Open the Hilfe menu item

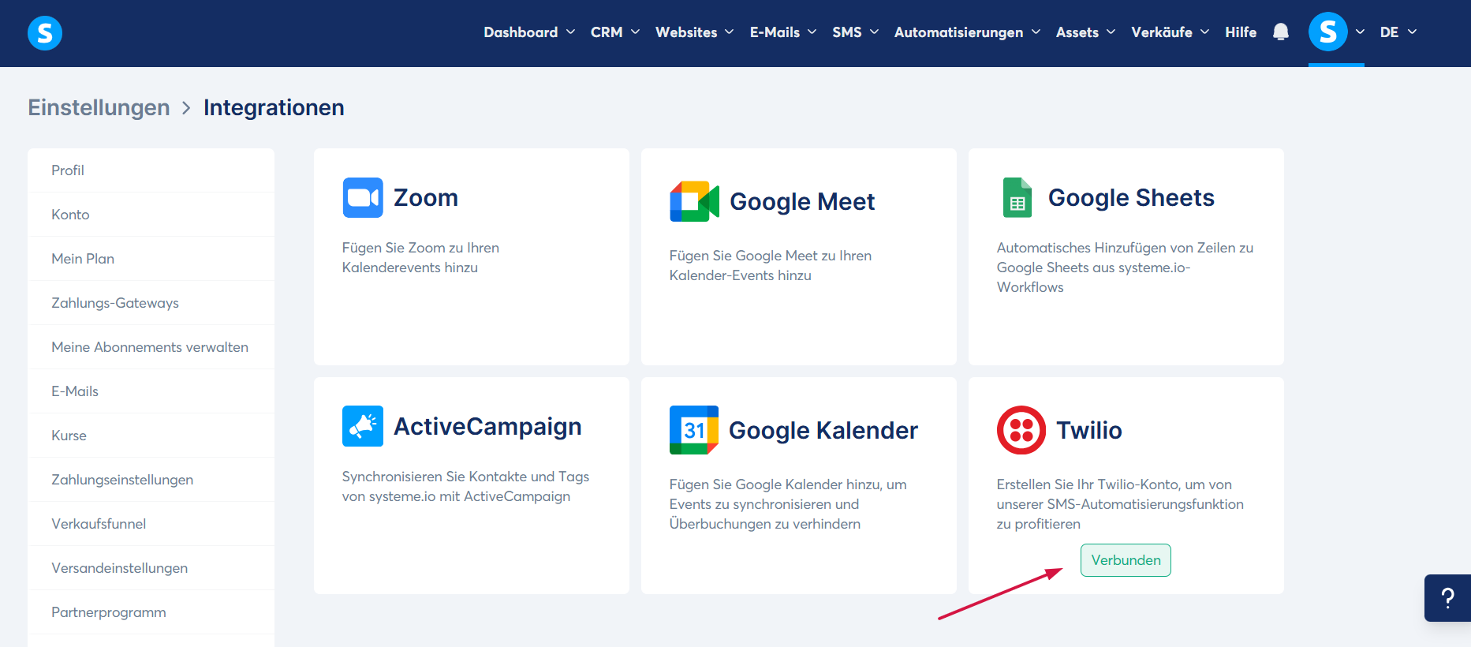[1241, 32]
